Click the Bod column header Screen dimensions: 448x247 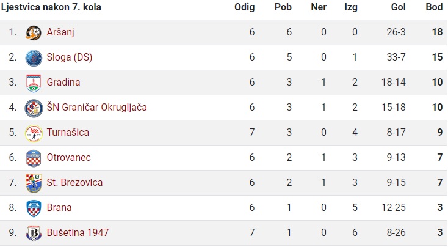pyautogui.click(x=434, y=7)
